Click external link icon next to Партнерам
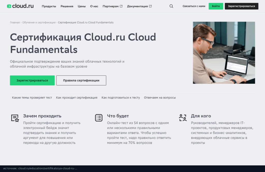 click(121, 6)
